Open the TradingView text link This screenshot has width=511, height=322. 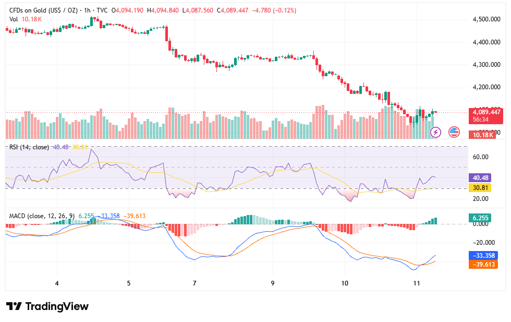[x=57, y=306]
